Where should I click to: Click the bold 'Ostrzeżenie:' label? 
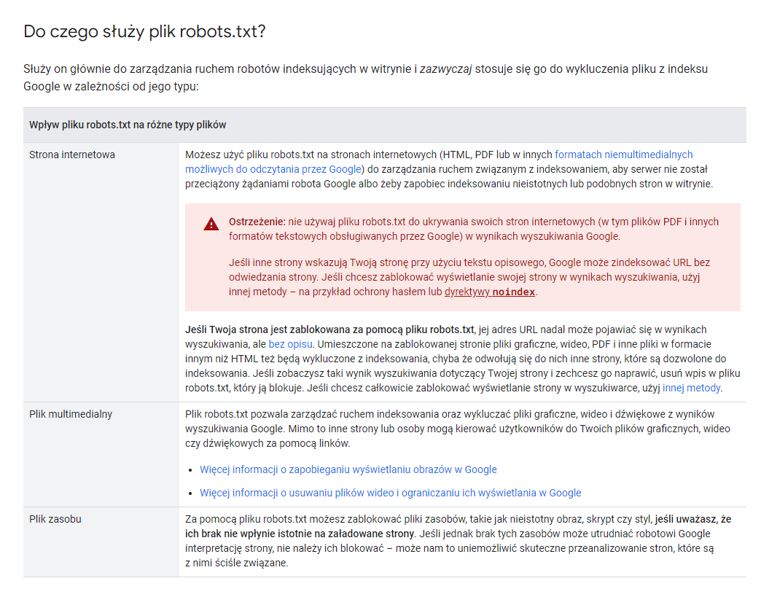click(257, 222)
